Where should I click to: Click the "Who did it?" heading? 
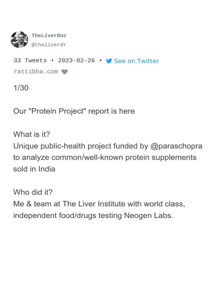pos(33,192)
